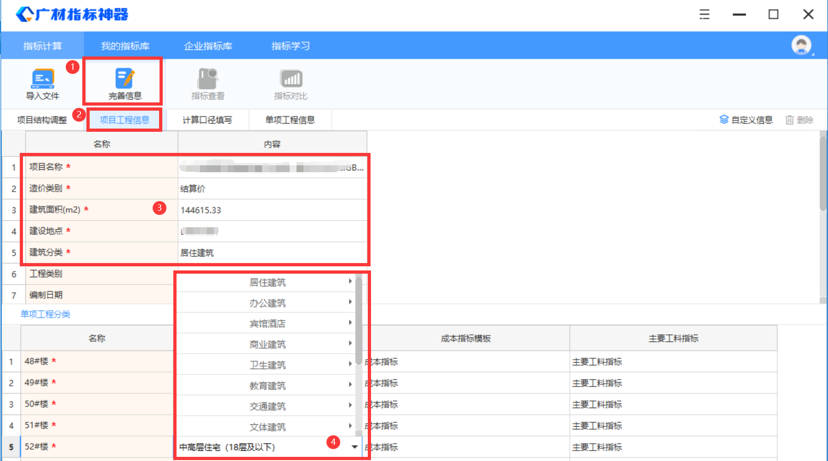
Task: Select 项目结构调整 sub-tab
Action: (x=42, y=120)
